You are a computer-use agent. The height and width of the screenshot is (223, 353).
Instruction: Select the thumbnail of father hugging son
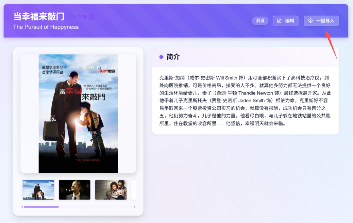tap(111, 190)
